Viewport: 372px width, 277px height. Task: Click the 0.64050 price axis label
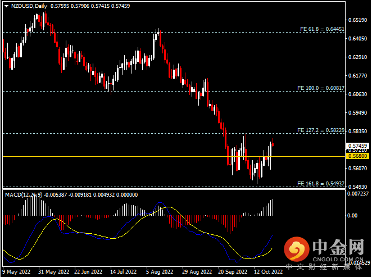[x=357, y=39]
